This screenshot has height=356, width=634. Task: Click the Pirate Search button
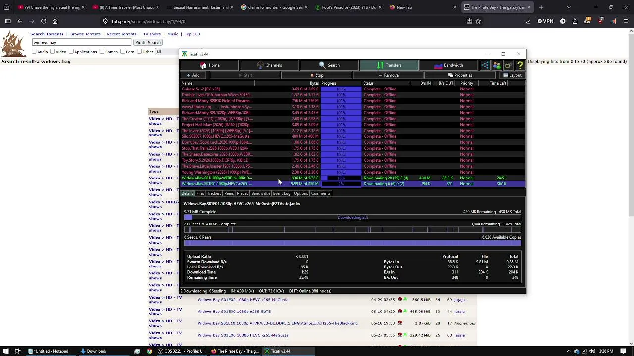pyautogui.click(x=148, y=43)
